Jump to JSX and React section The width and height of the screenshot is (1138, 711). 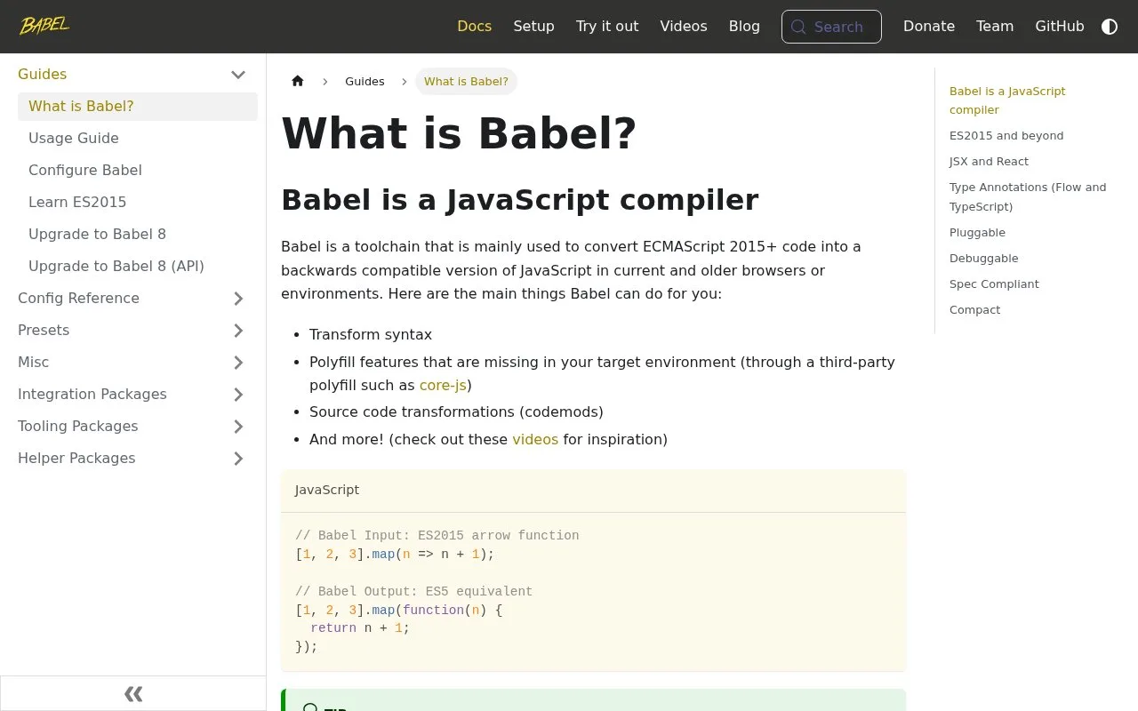(x=989, y=162)
